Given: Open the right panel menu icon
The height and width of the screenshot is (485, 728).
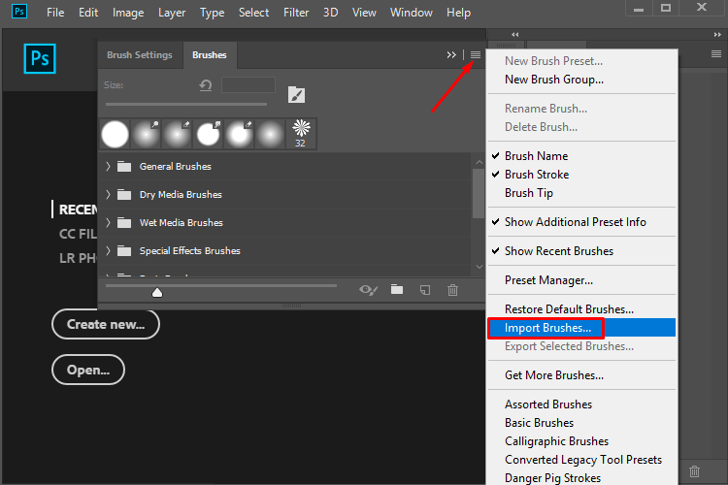Looking at the screenshot, I should (716, 54).
